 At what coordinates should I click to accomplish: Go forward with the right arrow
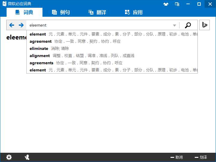point(21,25)
